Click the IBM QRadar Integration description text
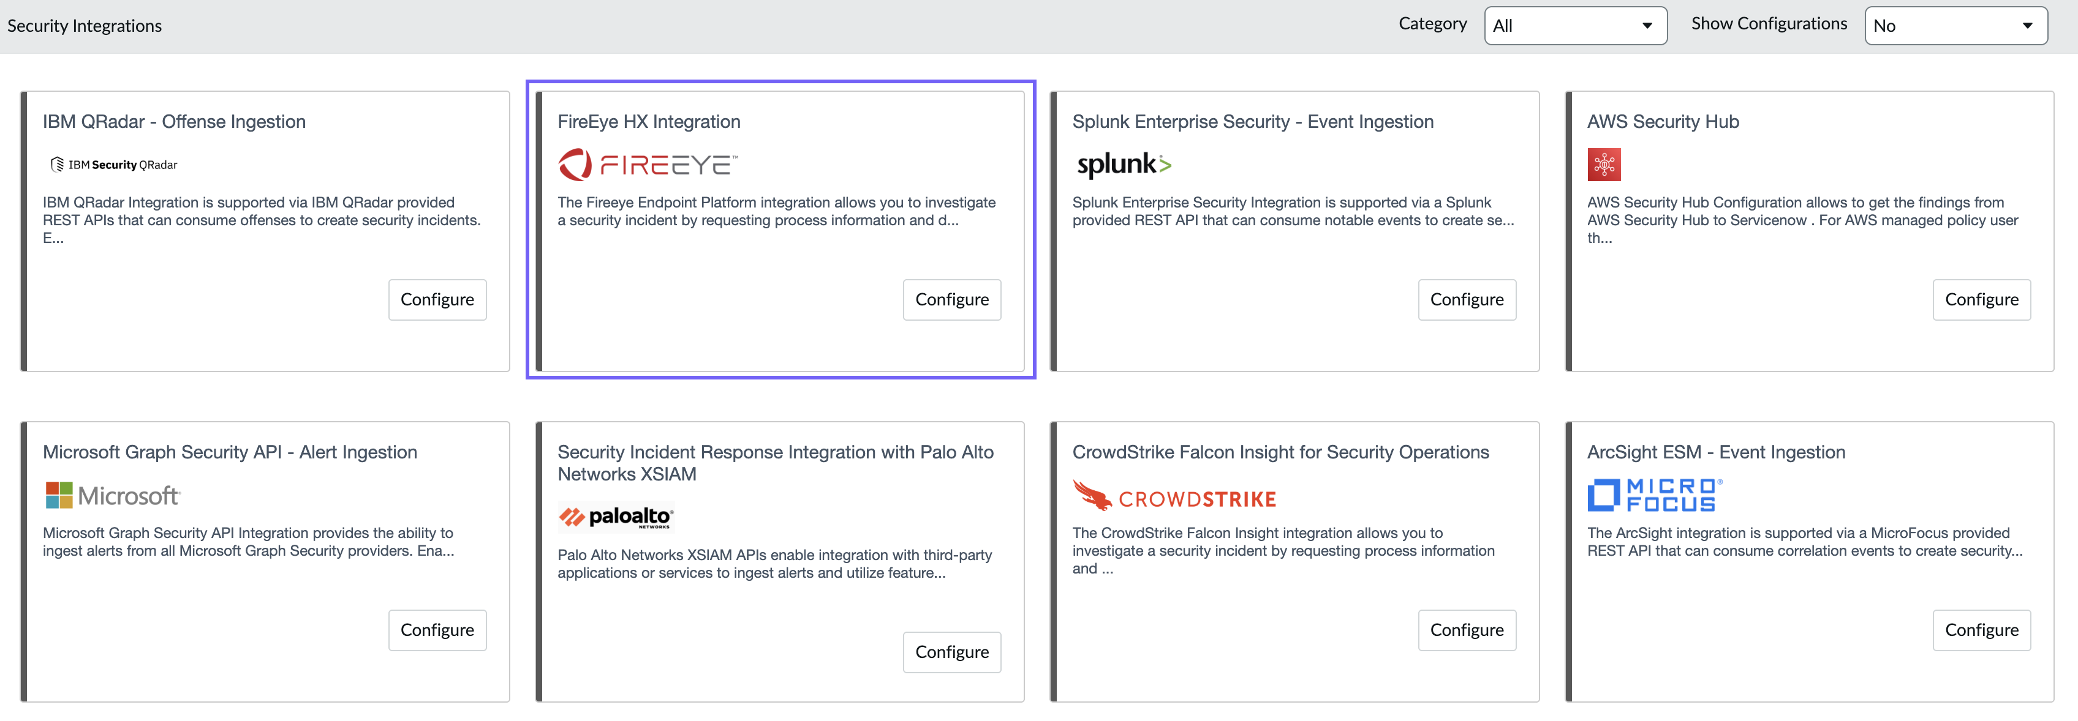Image resolution: width=2078 pixels, height=721 pixels. point(262,220)
